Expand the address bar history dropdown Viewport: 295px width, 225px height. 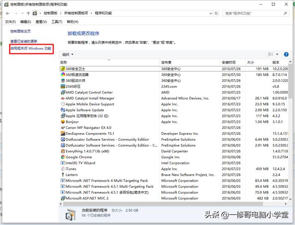coord(211,13)
